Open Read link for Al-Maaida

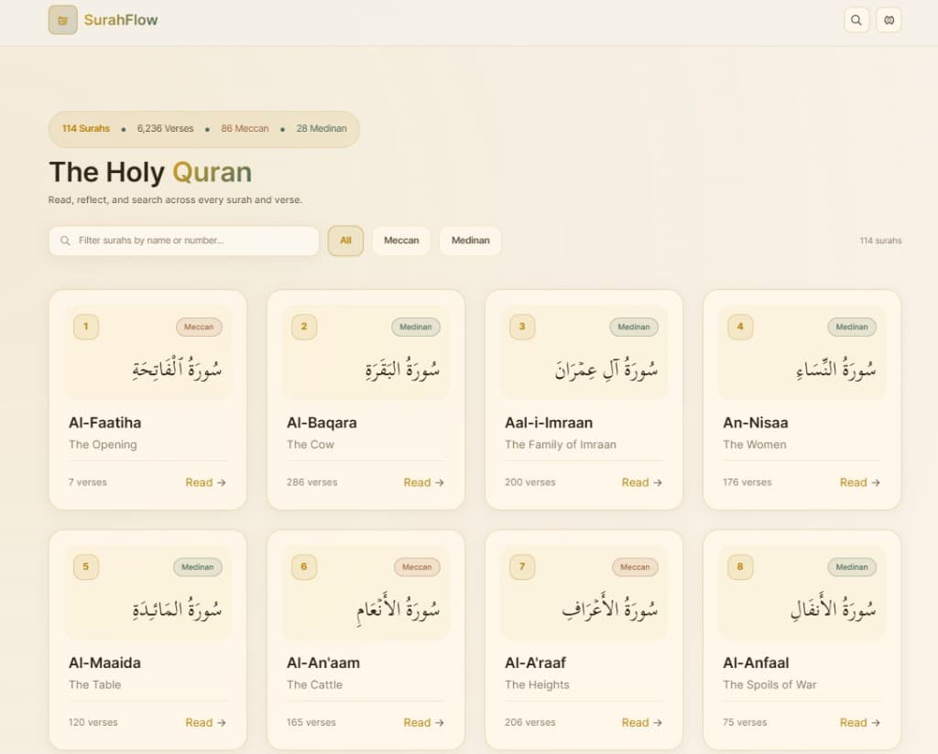coord(206,722)
